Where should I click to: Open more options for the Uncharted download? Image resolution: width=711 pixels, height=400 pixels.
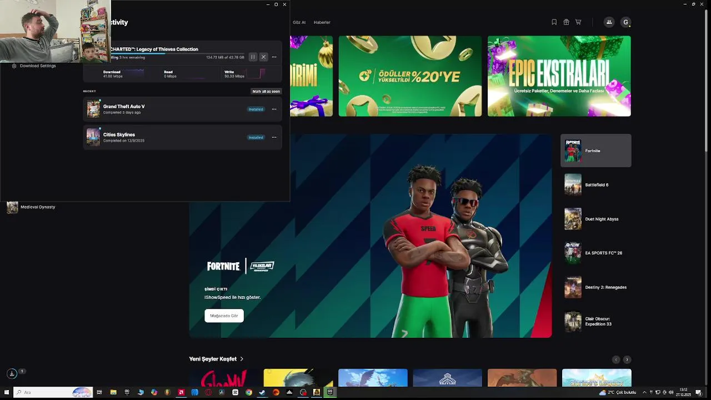[274, 57]
